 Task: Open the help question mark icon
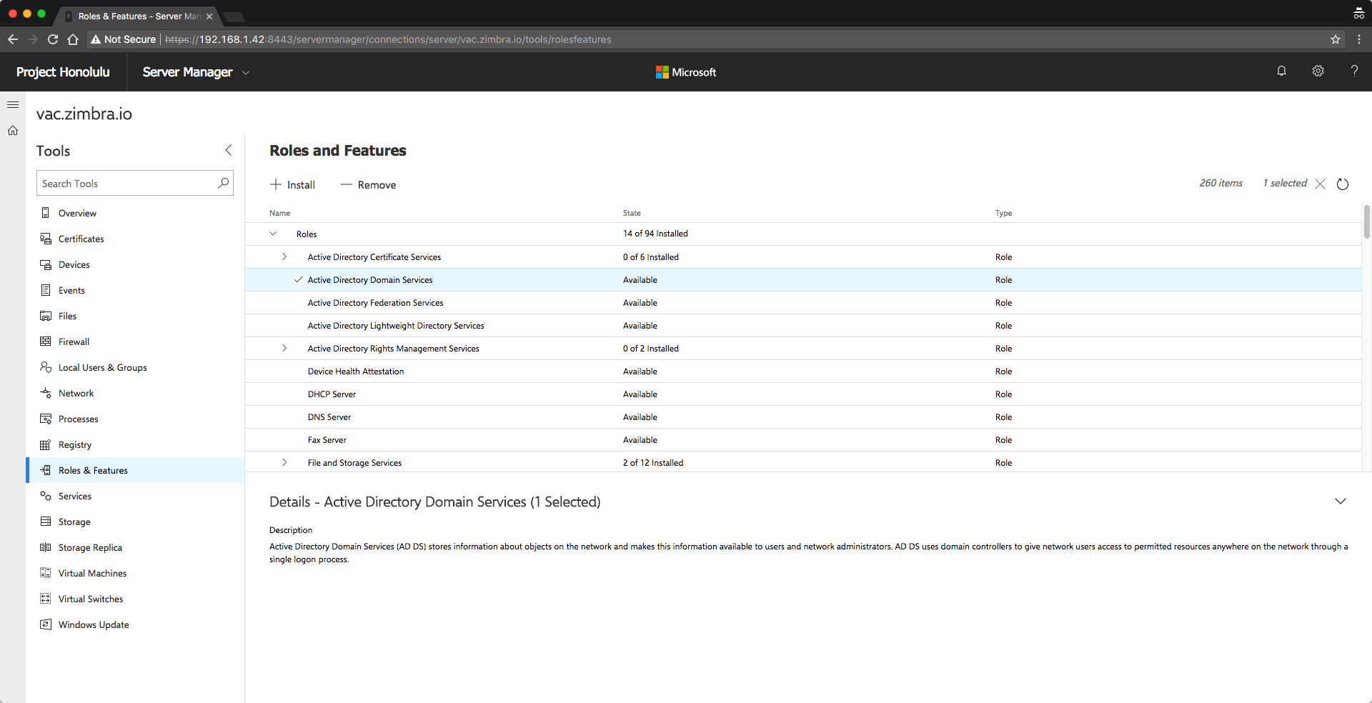point(1354,71)
